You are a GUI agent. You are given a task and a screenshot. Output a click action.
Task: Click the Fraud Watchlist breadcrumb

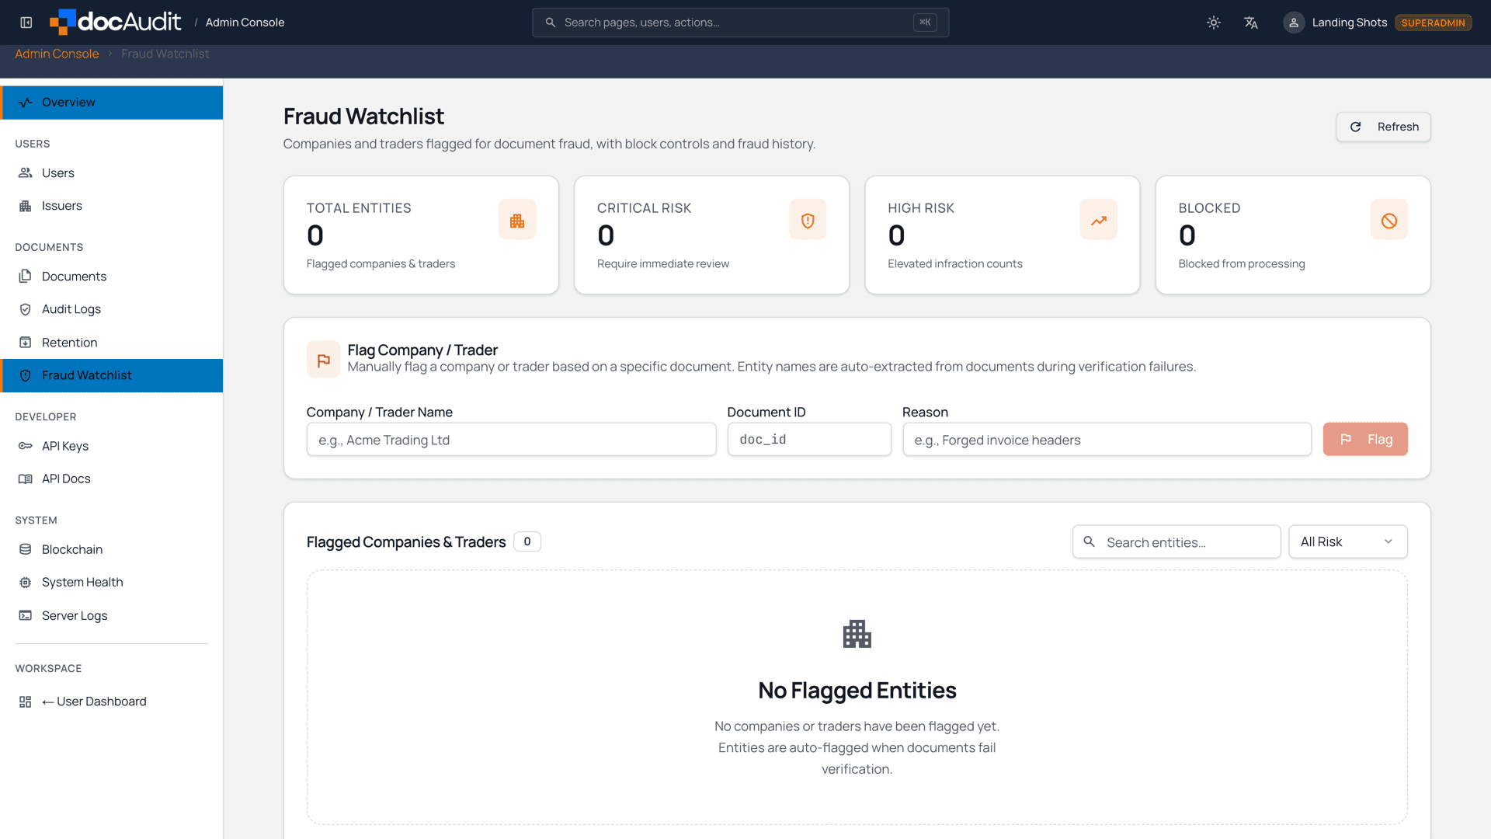point(165,54)
